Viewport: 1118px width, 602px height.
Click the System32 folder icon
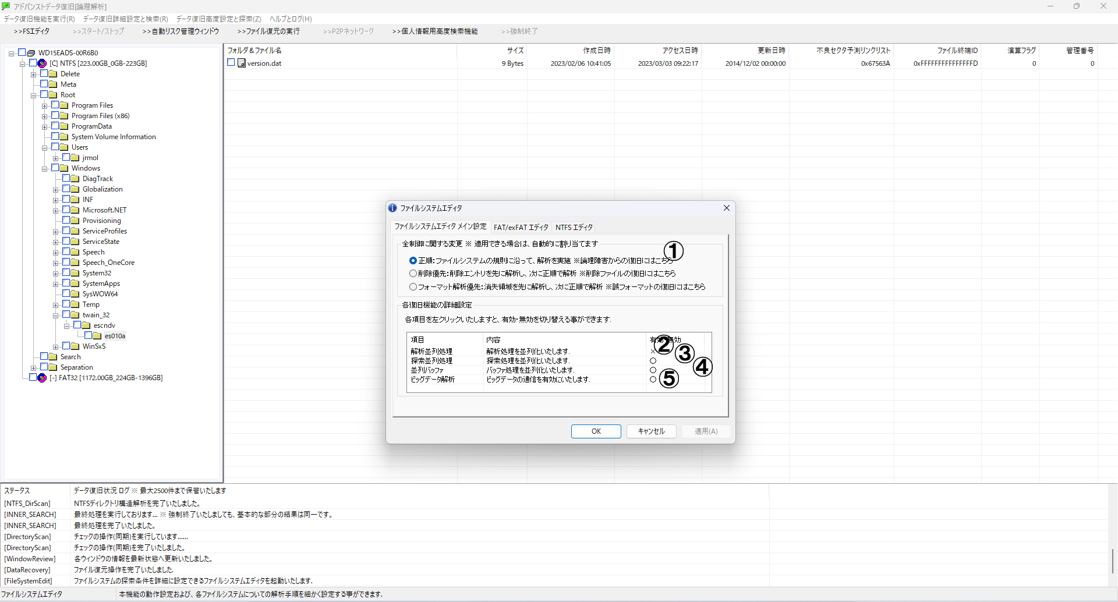[x=75, y=273]
